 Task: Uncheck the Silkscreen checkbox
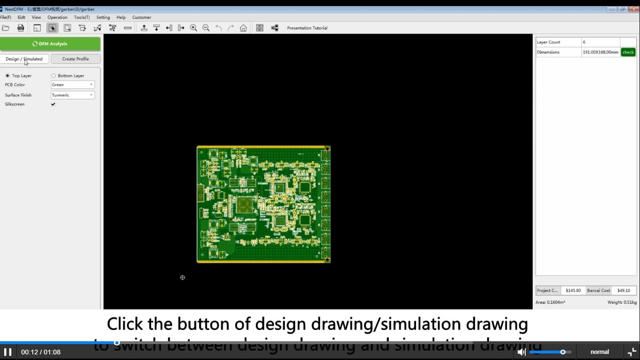pos(53,104)
